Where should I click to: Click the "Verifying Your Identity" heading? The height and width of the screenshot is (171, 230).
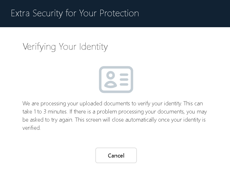tap(65, 47)
